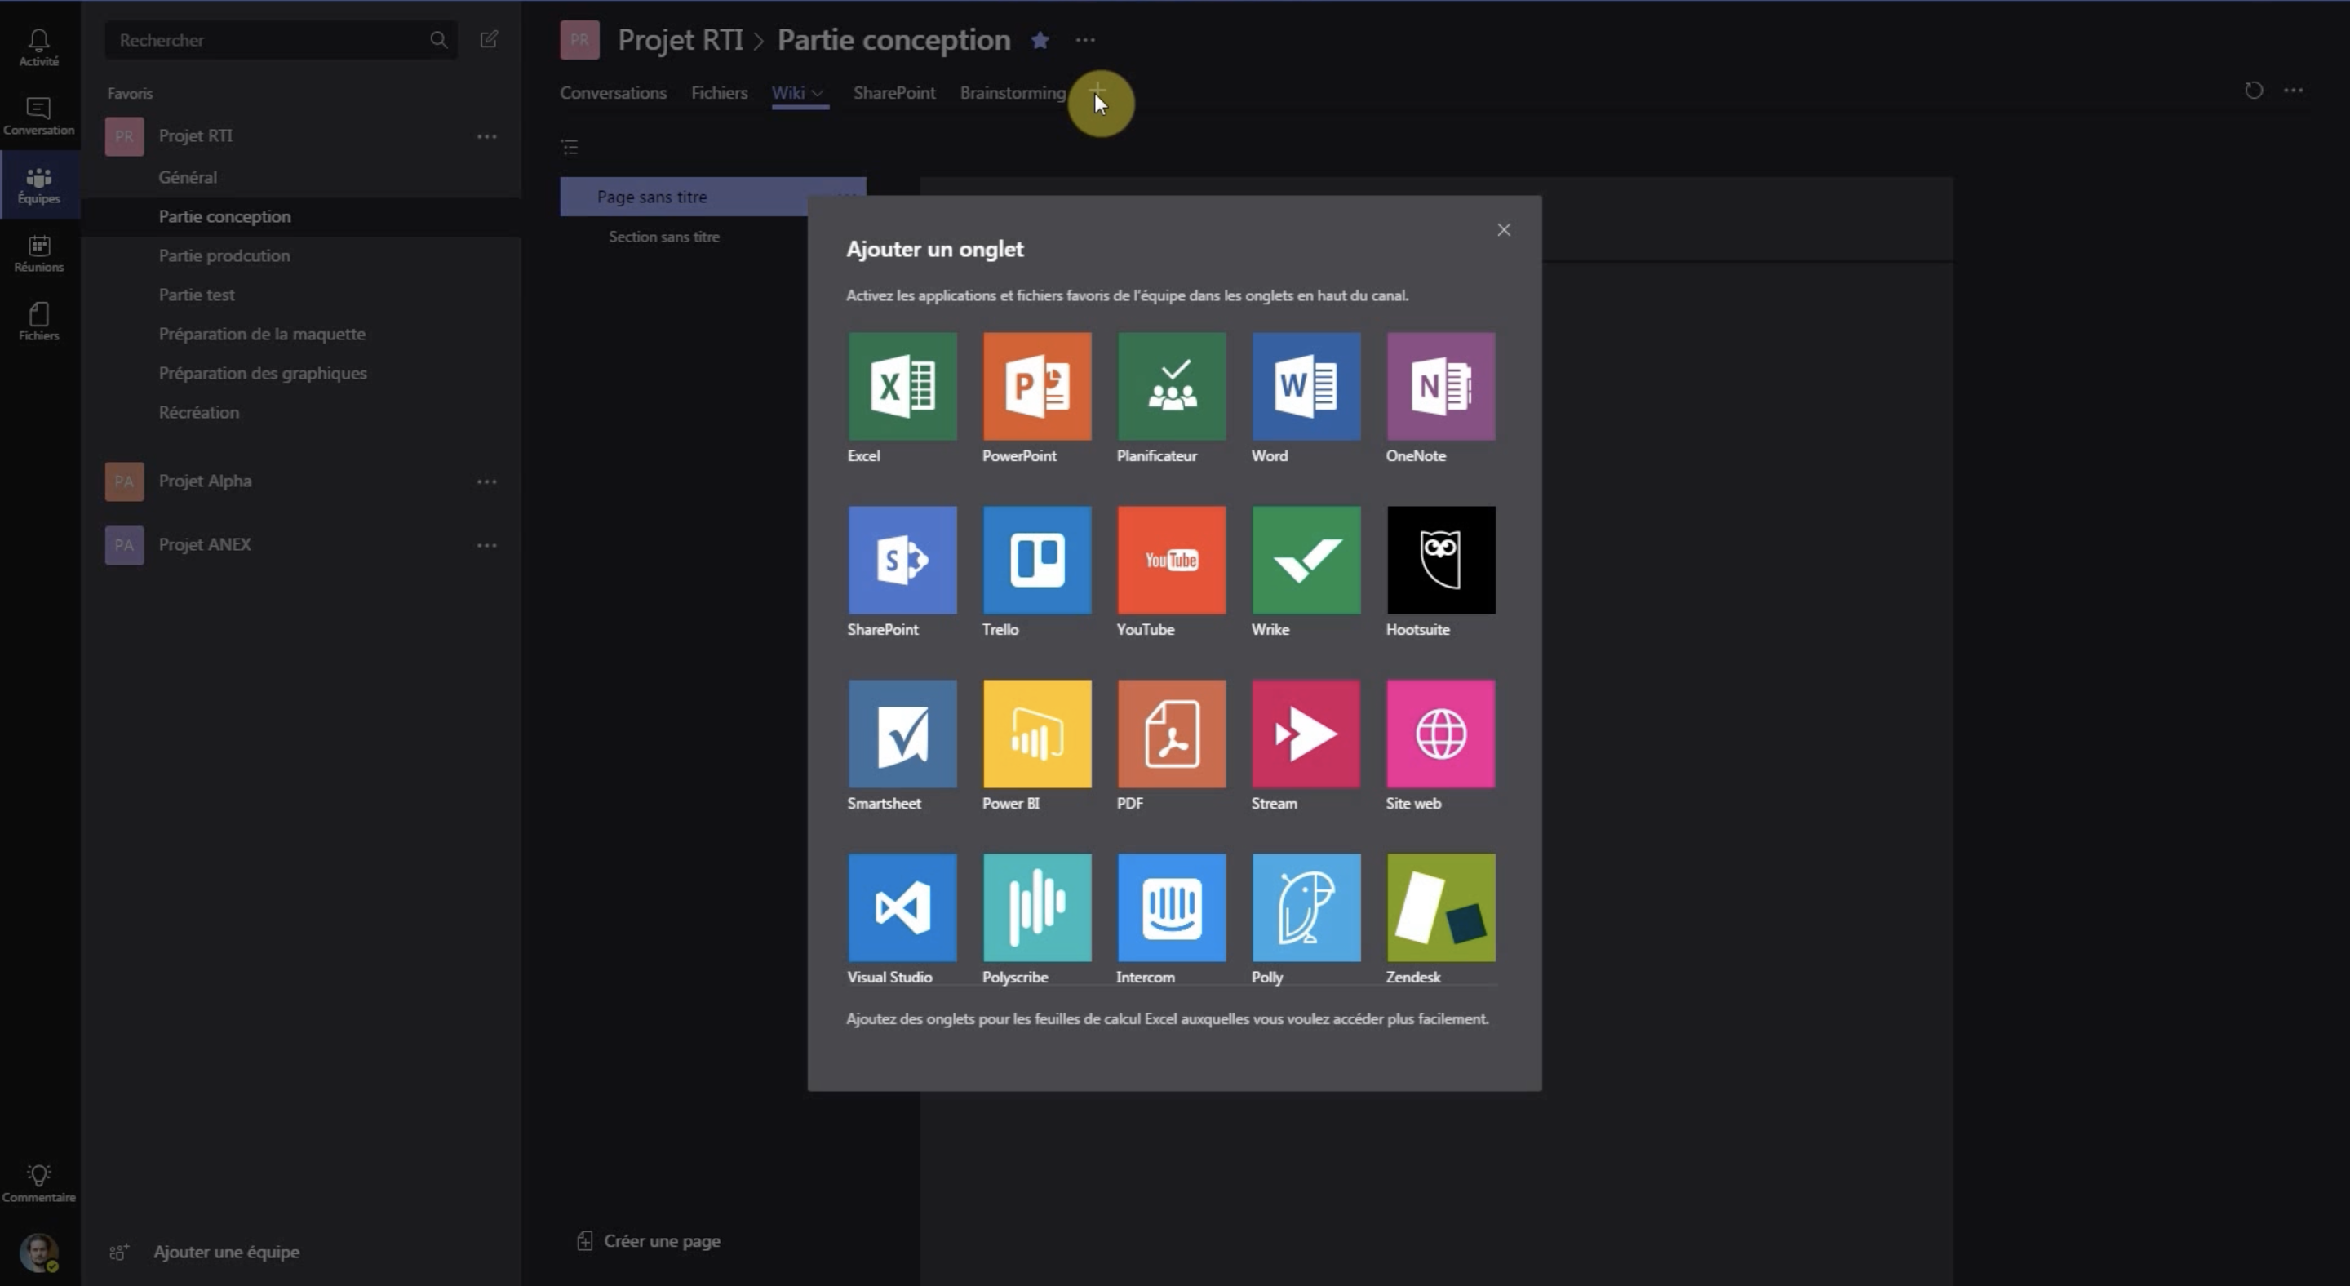This screenshot has width=2350, height=1286.
Task: Go to Équipes in left rail
Action: pyautogui.click(x=39, y=185)
